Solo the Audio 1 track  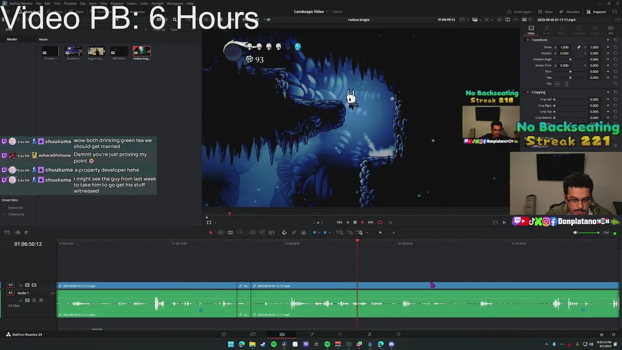(x=34, y=300)
